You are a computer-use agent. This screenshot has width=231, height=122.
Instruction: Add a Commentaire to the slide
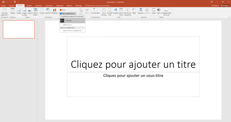[x=95, y=10]
